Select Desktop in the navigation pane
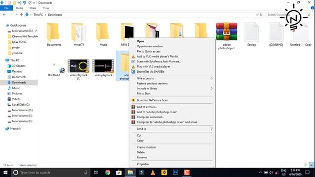 (17, 71)
